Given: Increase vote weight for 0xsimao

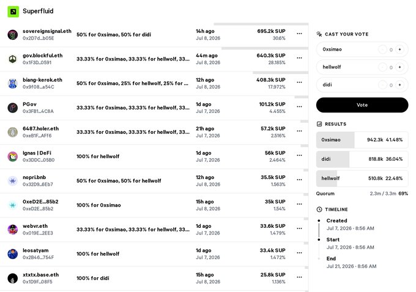Looking at the screenshot, I should coord(399,49).
